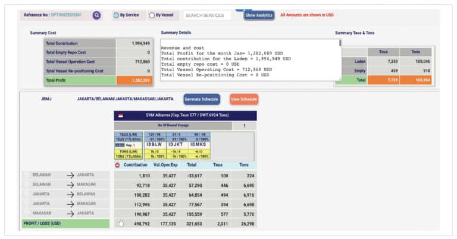Click the thumbs-up icon in Profit/Loss row
This screenshot has width=457, height=239.
119,224
